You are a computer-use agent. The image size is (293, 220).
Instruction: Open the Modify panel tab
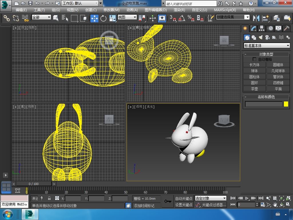coord(253,28)
